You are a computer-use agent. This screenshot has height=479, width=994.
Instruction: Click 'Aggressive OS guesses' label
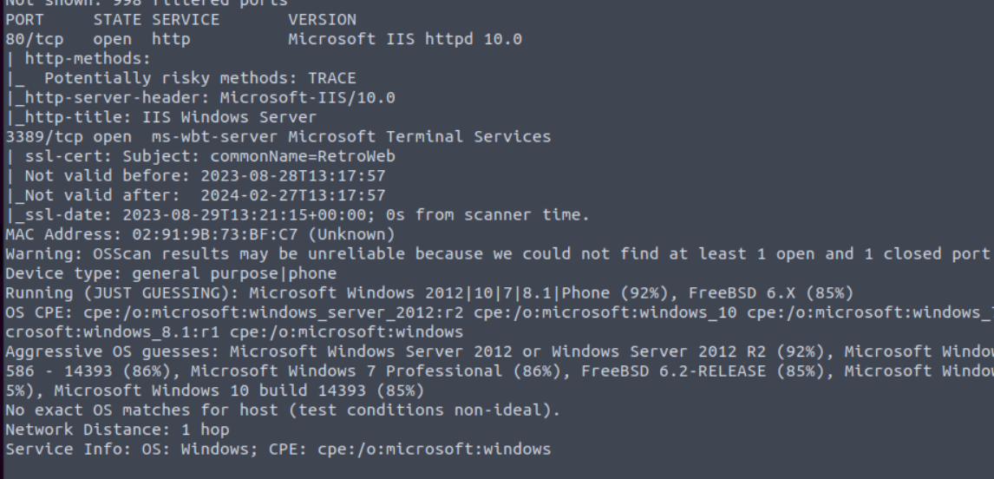[113, 351]
